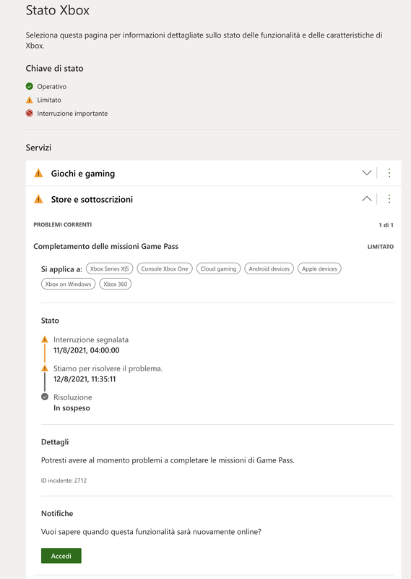Click the Interruzione segnalata warning icon
Image resolution: width=411 pixels, height=579 pixels.
coord(45,339)
